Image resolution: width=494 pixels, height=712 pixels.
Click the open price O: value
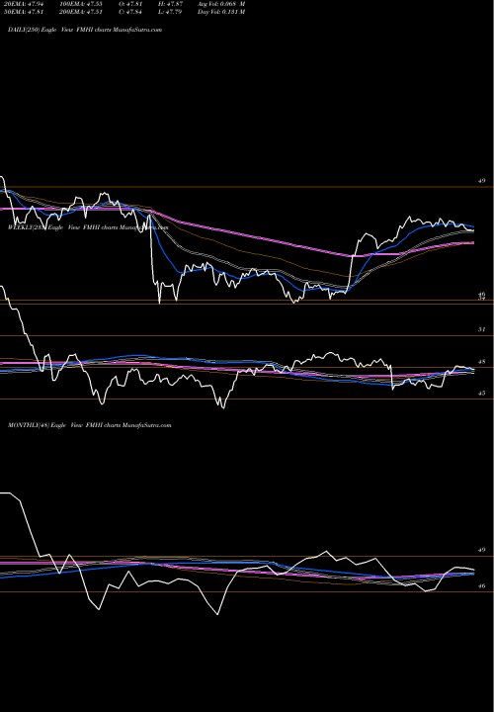(x=130, y=4)
